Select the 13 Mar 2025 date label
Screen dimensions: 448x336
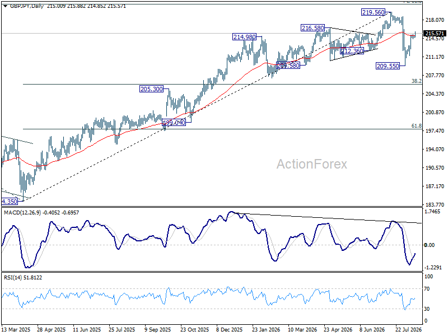(x=16, y=330)
